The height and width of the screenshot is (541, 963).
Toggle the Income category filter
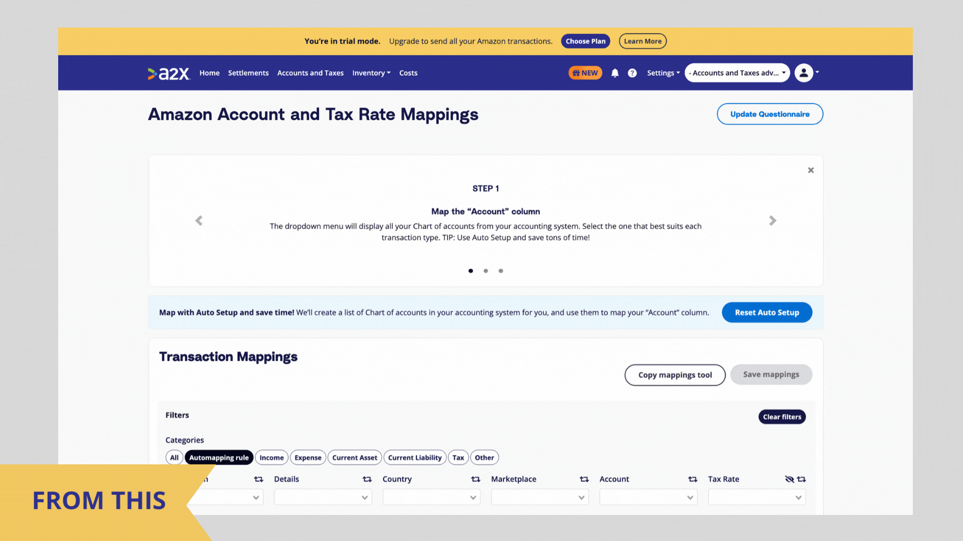tap(271, 458)
